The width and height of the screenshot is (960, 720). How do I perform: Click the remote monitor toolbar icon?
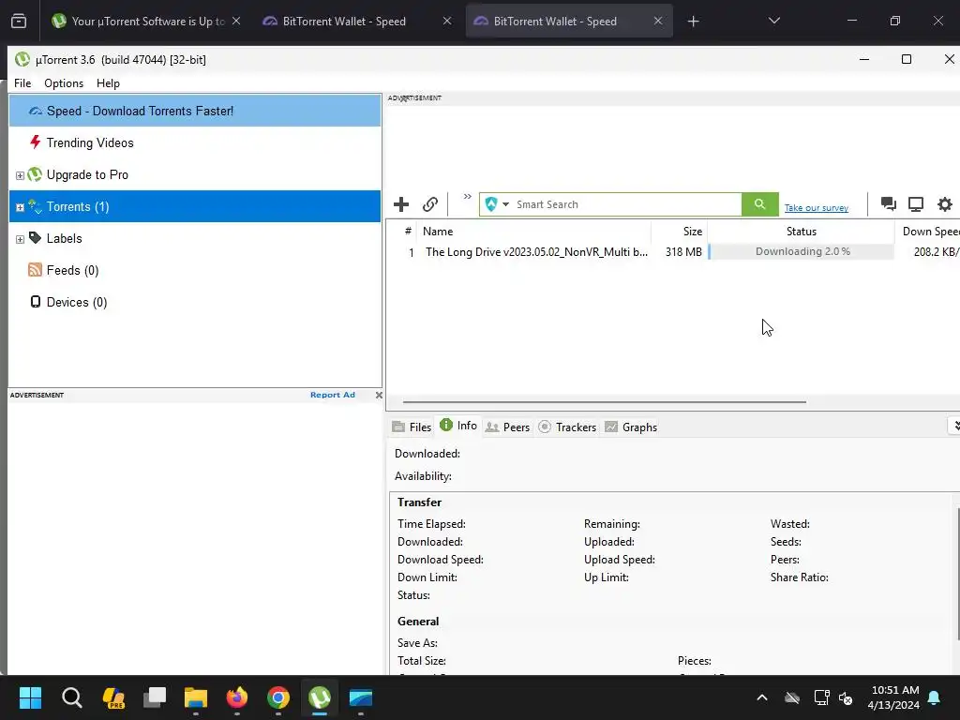[x=916, y=203]
